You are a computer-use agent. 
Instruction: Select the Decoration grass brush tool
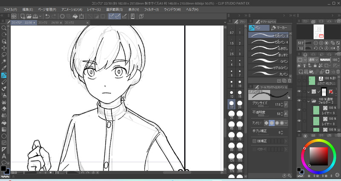pyautogui.click(x=4, y=102)
